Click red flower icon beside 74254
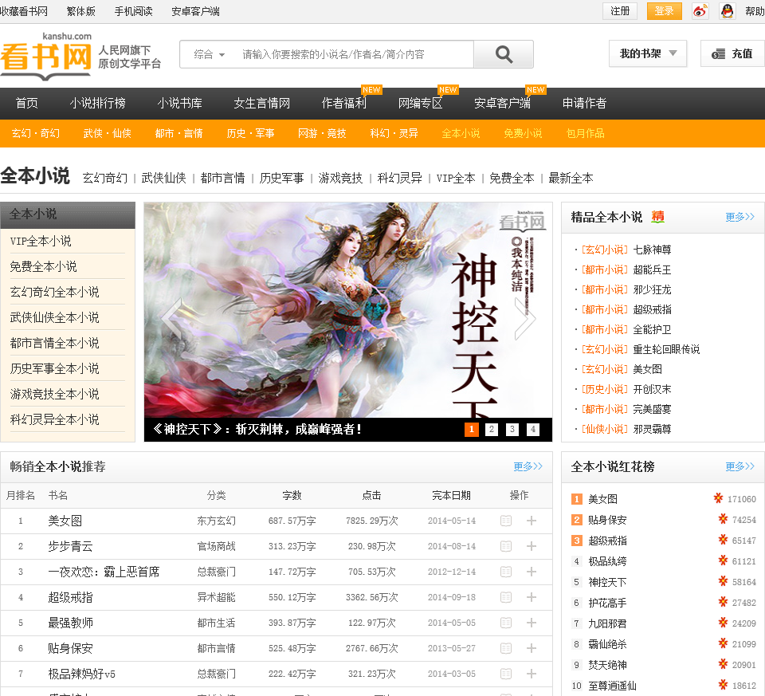 click(723, 519)
